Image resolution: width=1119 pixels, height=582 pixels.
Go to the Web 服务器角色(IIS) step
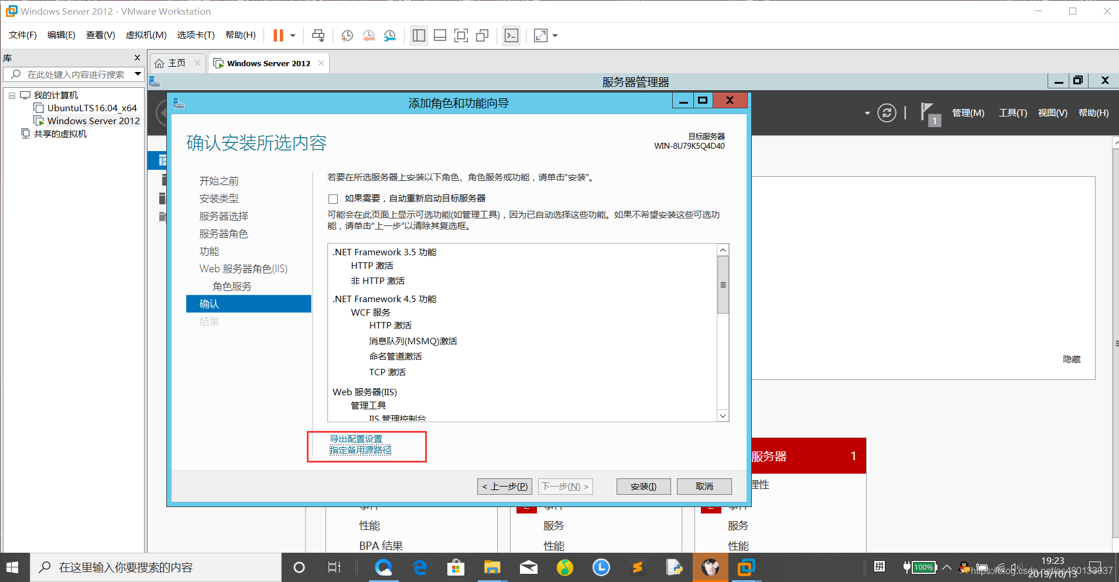(244, 269)
